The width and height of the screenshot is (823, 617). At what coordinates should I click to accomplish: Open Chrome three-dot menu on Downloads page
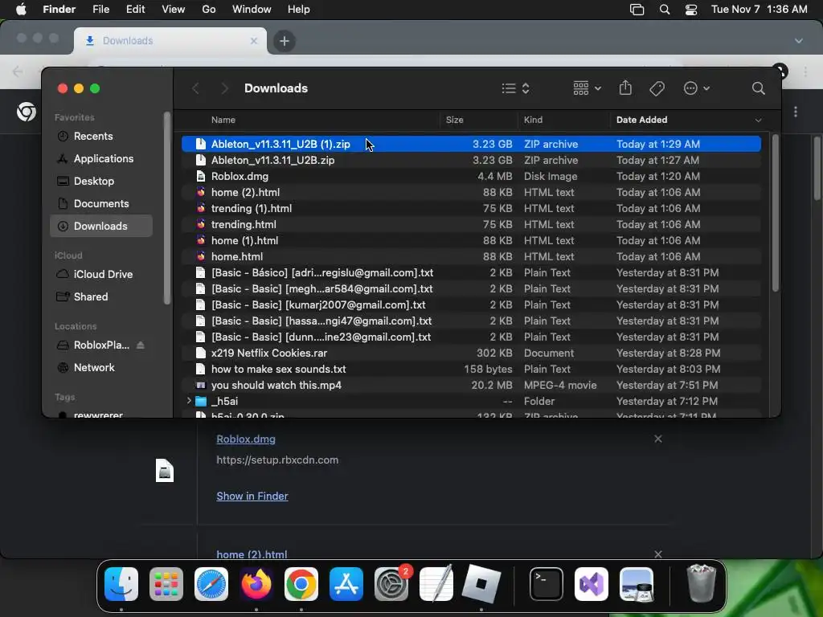tap(796, 112)
